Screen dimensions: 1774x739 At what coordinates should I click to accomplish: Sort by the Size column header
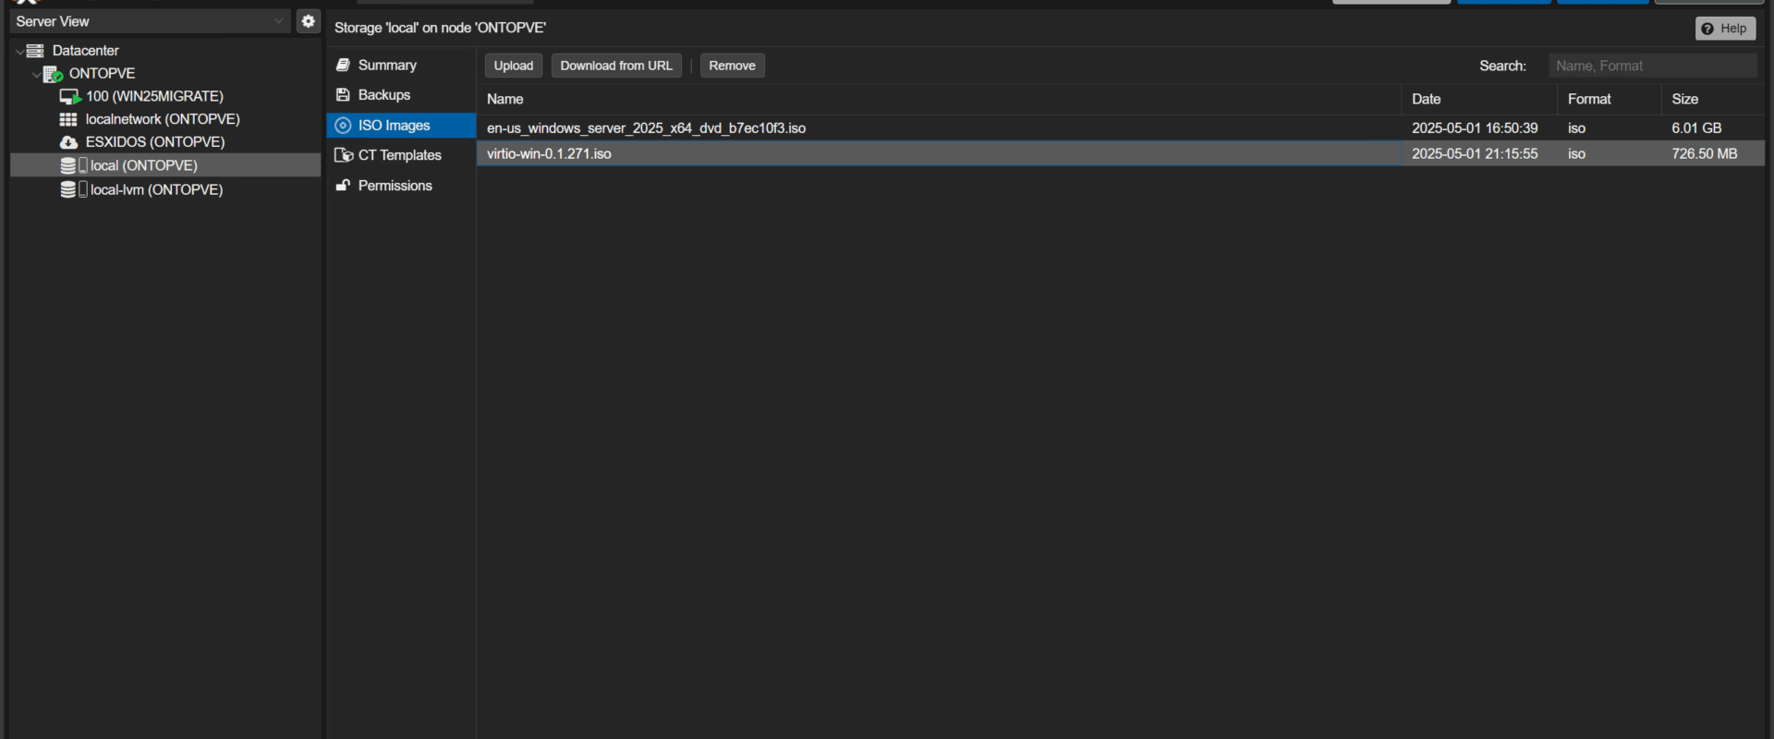1712,99
